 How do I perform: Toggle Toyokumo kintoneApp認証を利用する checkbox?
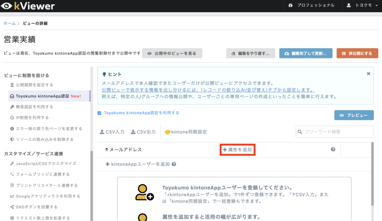point(99,113)
